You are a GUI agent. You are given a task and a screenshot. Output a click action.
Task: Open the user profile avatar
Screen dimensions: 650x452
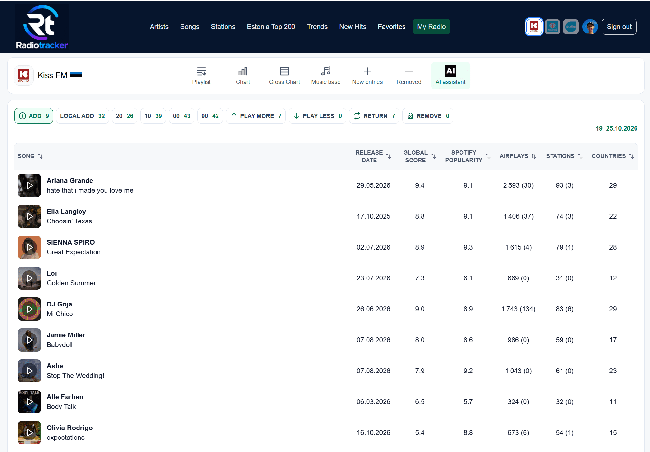click(590, 27)
